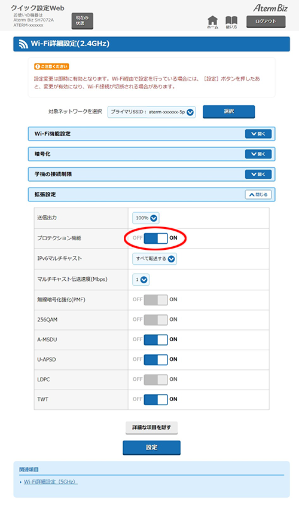Click the IPv6マルチキャスト row label

click(60, 259)
